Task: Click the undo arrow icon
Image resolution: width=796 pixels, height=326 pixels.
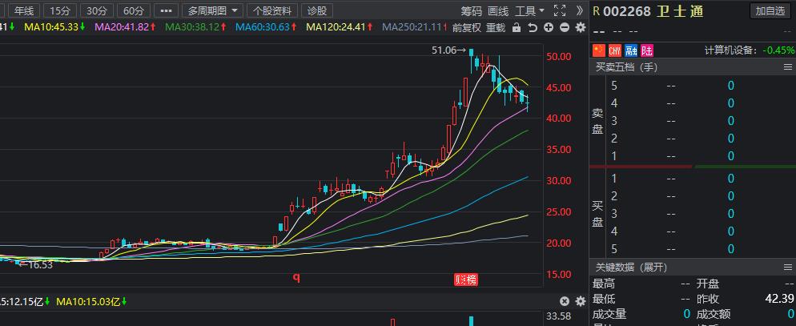Action: coord(533,28)
